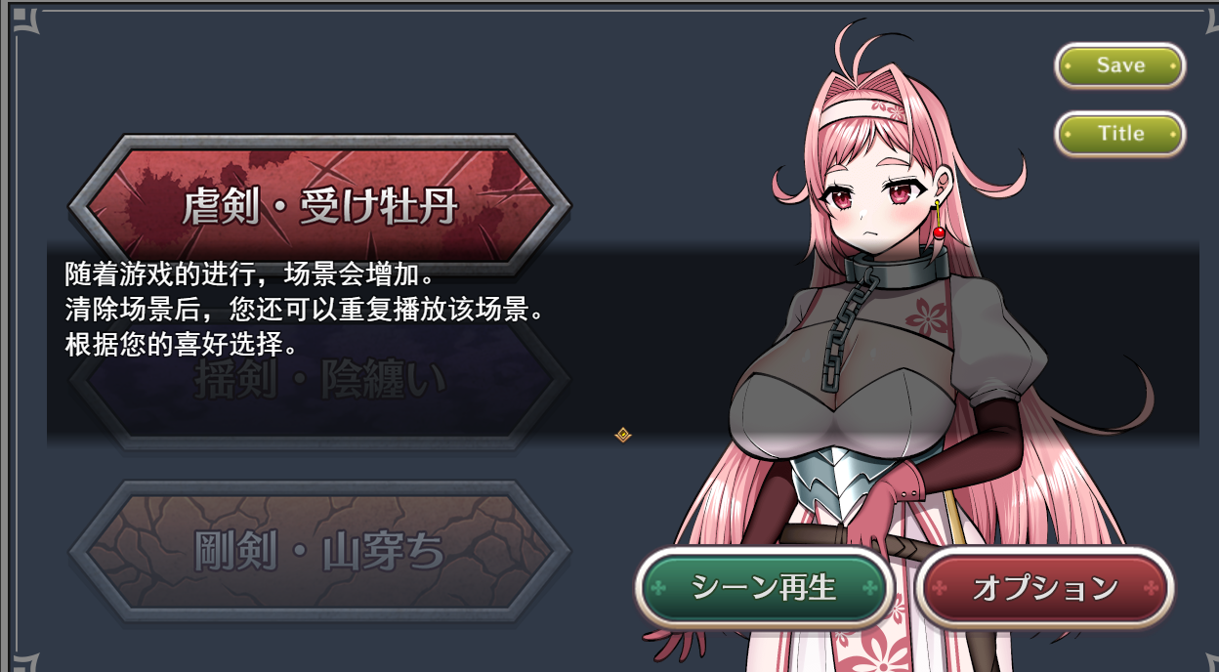The width and height of the screenshot is (1219, 672).
Task: Click the top-left corner frame ornament
Action: point(23,21)
